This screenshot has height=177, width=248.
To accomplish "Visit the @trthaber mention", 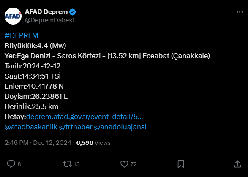I will pyautogui.click(x=76, y=127).
